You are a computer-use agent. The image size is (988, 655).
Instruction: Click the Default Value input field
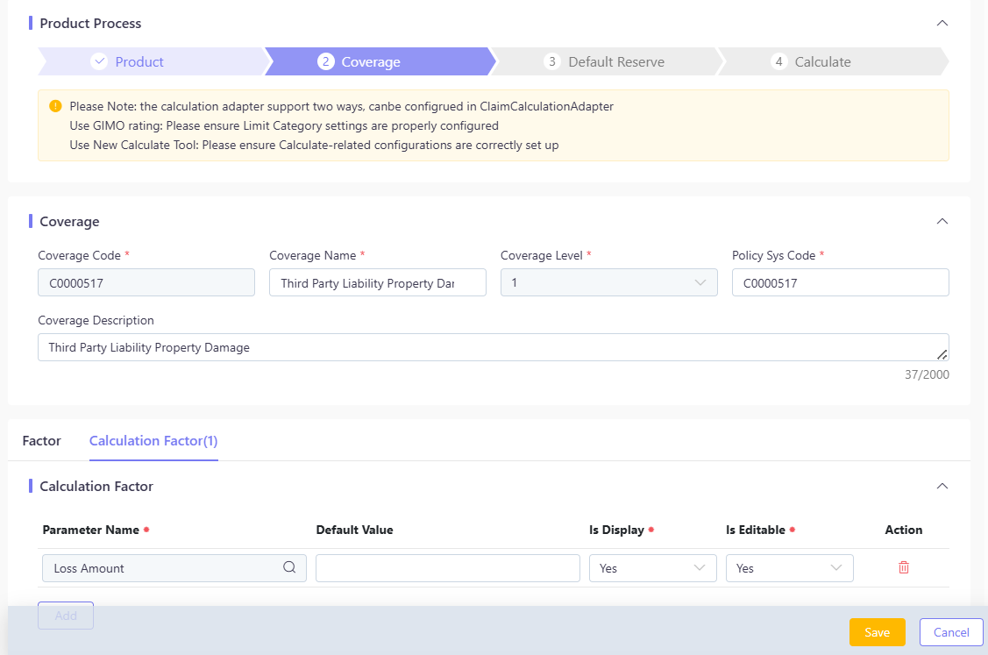point(447,568)
